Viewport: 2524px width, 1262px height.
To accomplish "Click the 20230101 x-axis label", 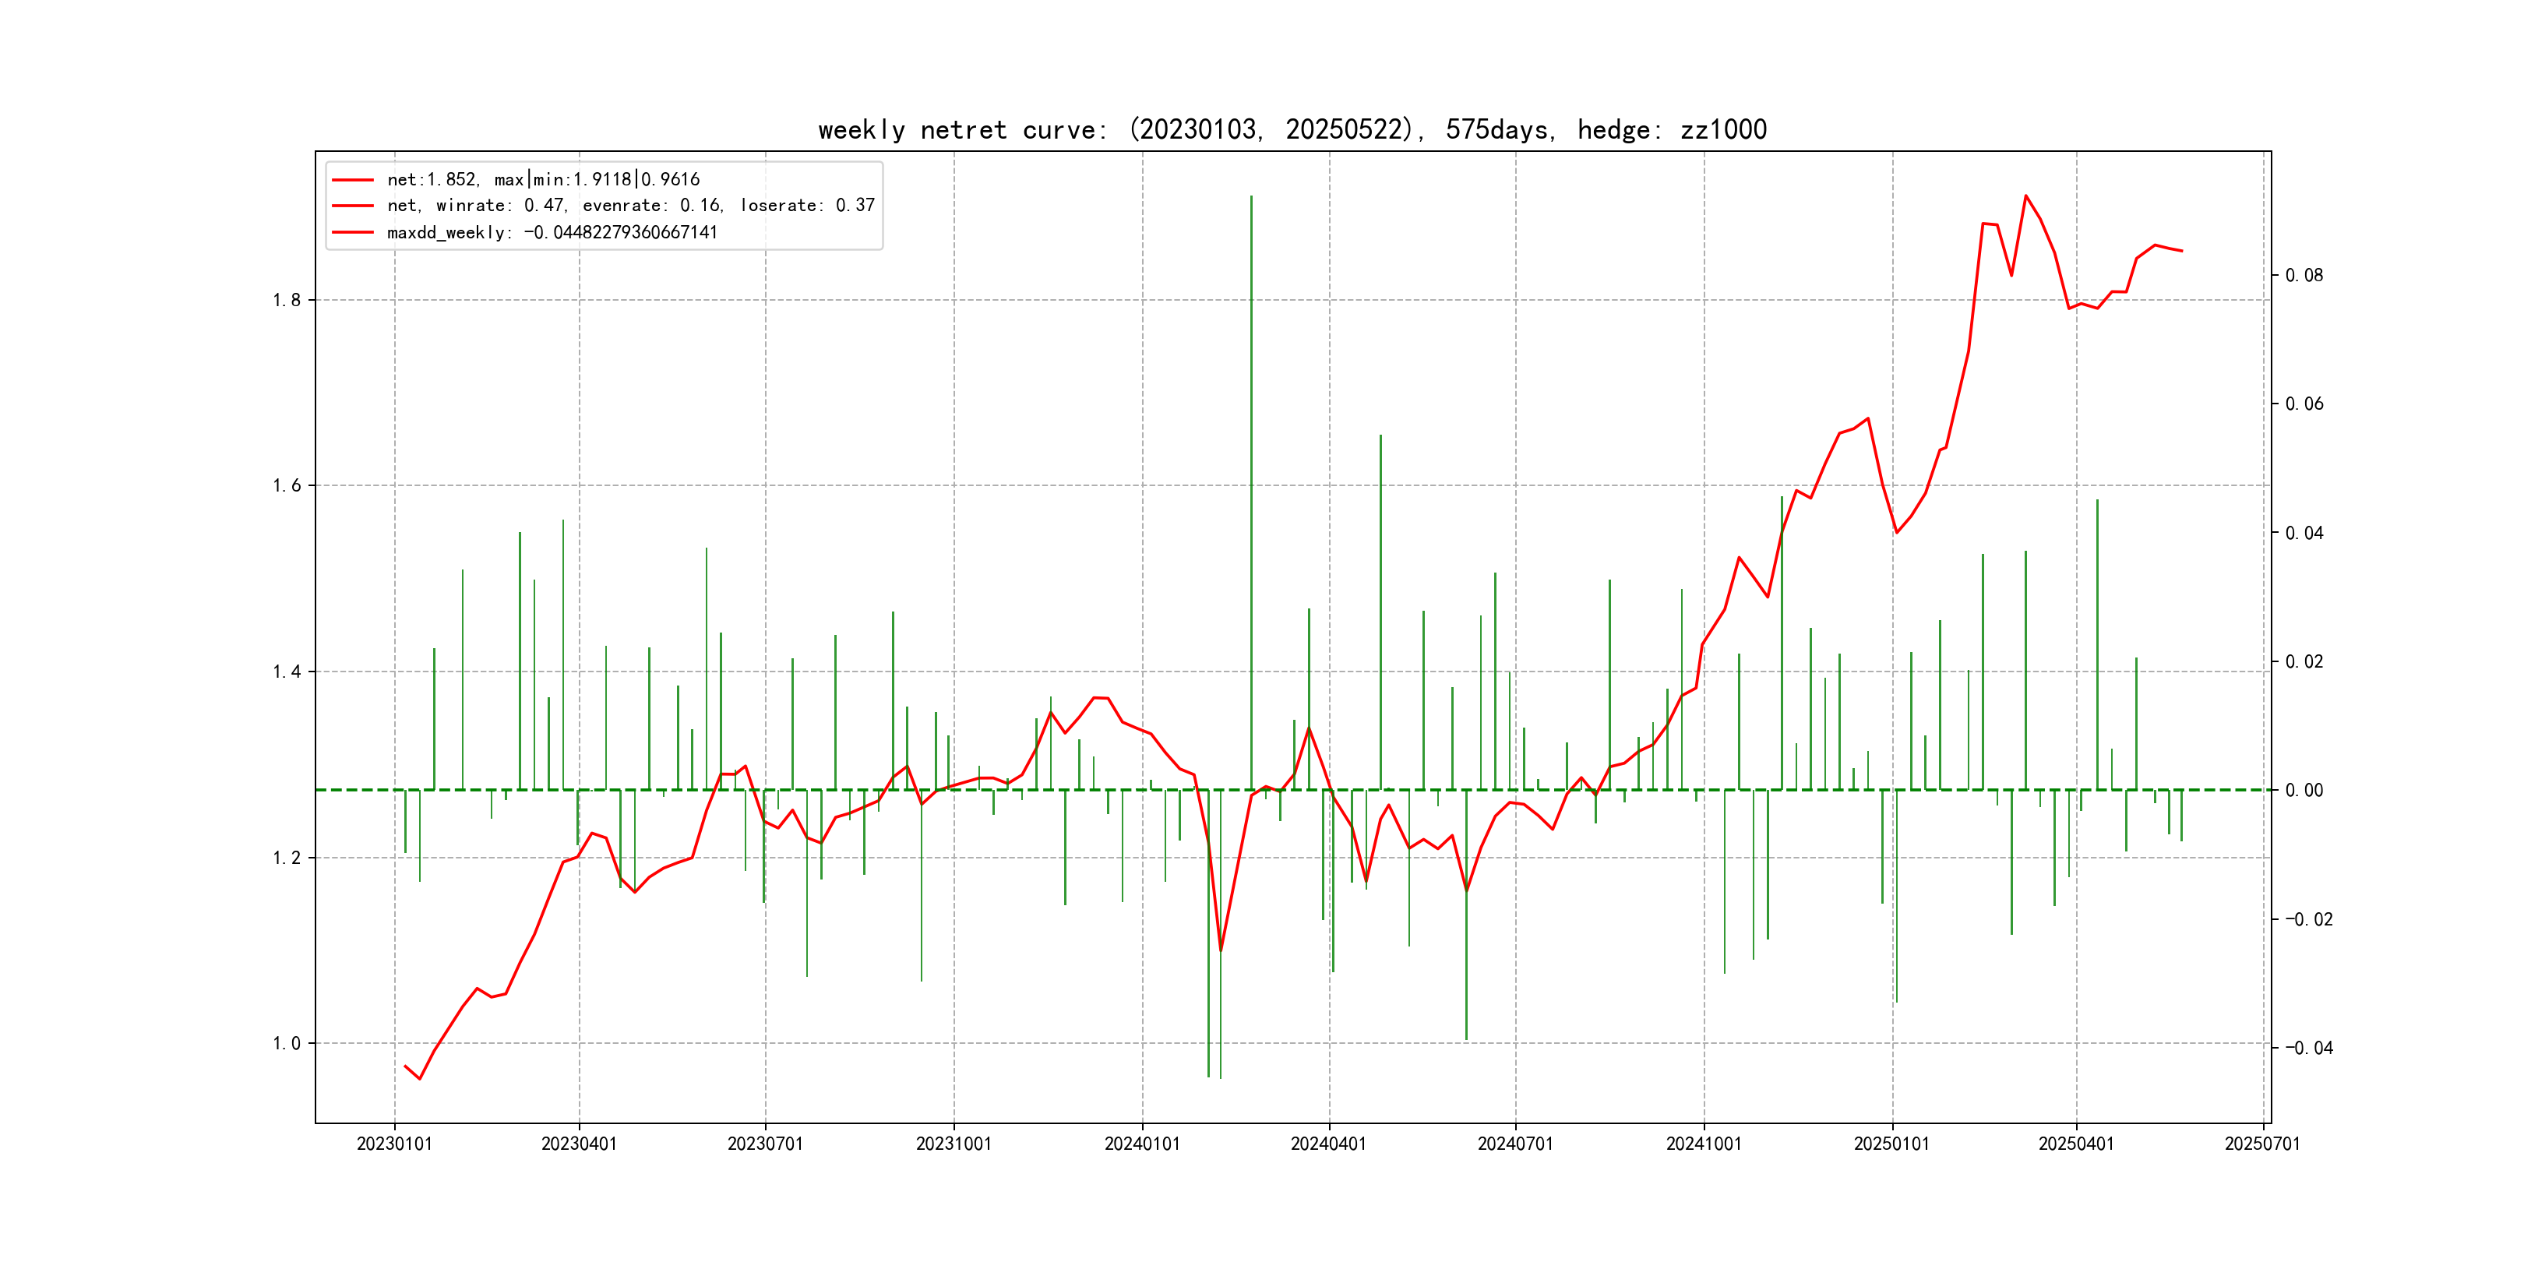I will click(x=394, y=1144).
